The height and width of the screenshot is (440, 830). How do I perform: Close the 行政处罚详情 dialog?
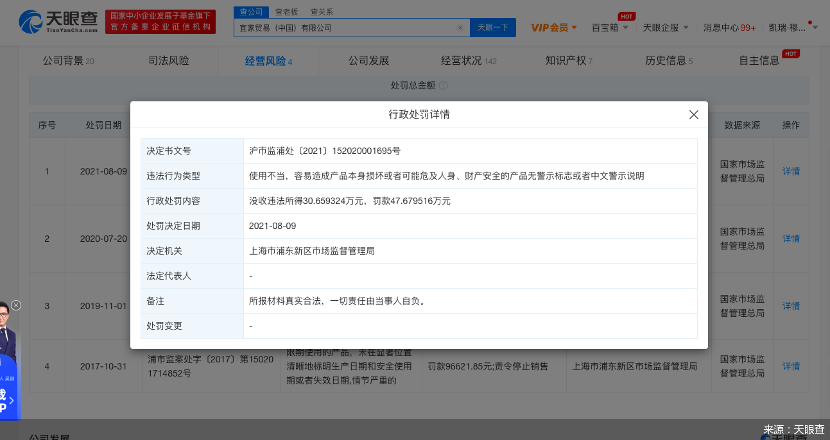tap(693, 115)
